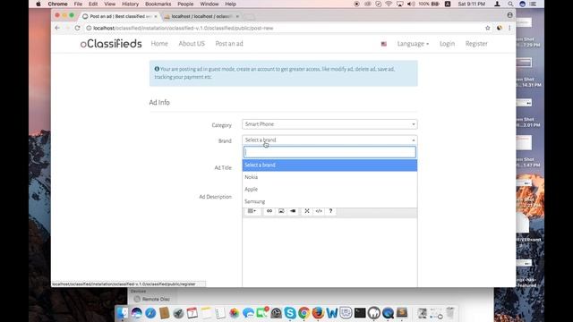Open Siri from the dock

point(137,313)
